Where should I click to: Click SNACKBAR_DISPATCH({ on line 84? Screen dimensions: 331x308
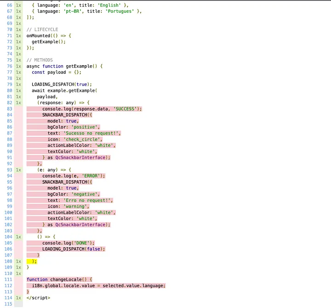(x=67, y=115)
